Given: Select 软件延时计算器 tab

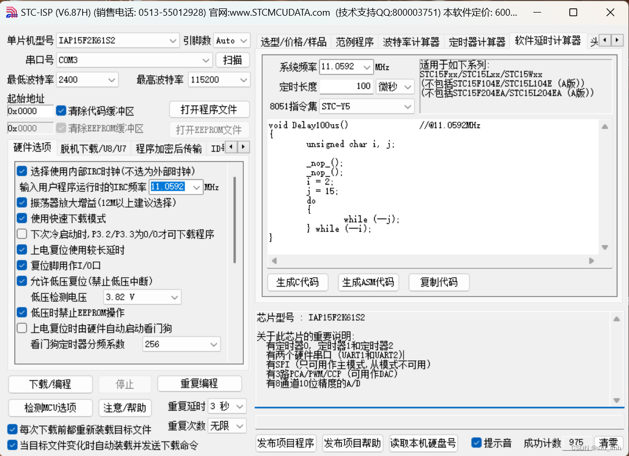Looking at the screenshot, I should click(x=548, y=41).
